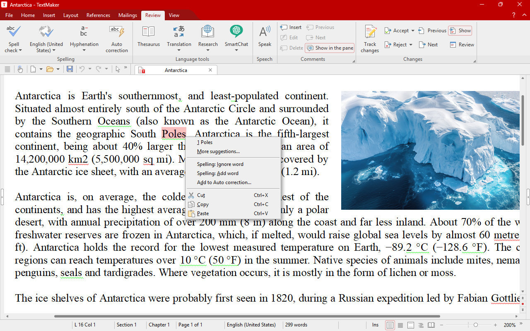530x331 pixels.
Task: Expand the Reject changes dropdown arrow
Action: pyautogui.click(x=411, y=45)
